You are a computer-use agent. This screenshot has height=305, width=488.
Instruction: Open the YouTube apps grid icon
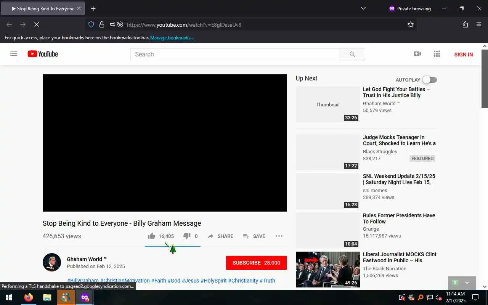437,54
